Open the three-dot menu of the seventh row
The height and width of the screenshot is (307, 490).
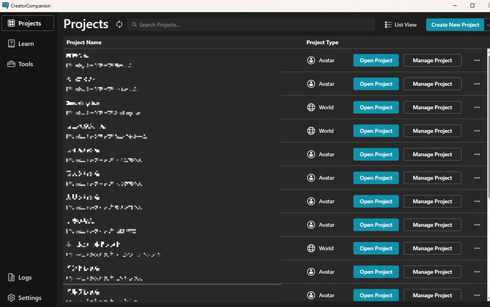[x=477, y=202]
